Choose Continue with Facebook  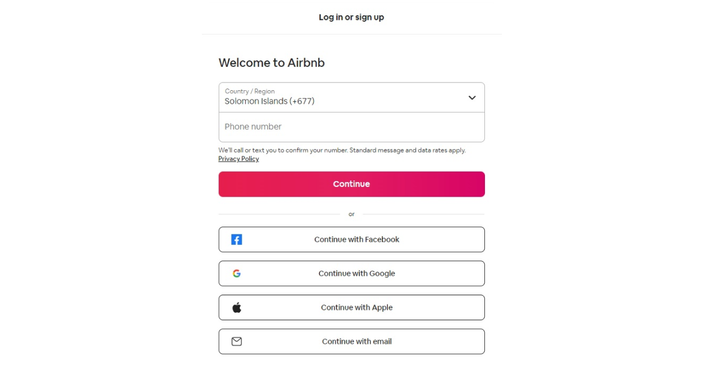pyautogui.click(x=356, y=240)
